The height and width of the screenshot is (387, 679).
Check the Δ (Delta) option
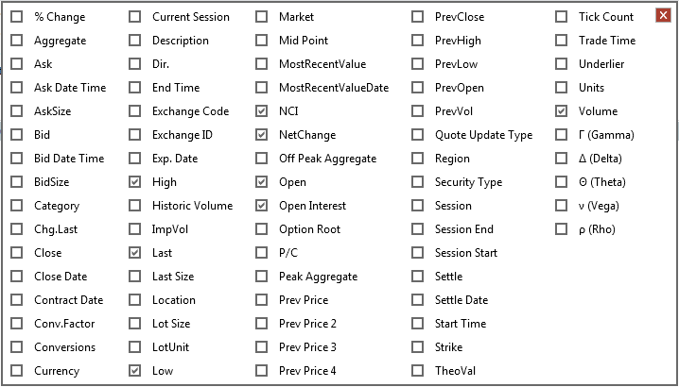(561, 159)
